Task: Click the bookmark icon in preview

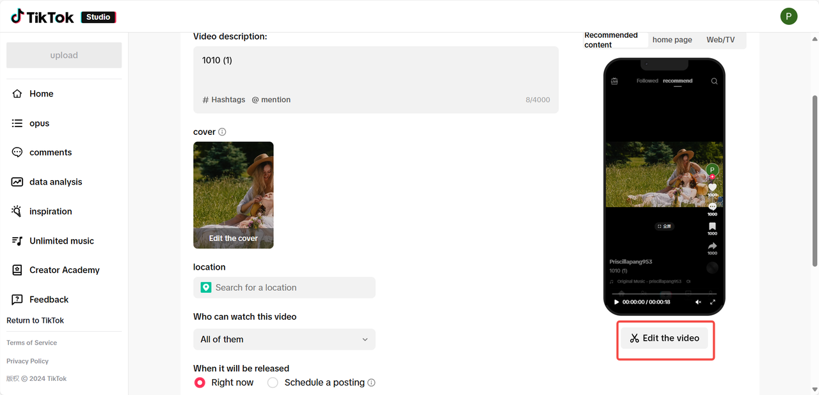Action: pyautogui.click(x=712, y=226)
